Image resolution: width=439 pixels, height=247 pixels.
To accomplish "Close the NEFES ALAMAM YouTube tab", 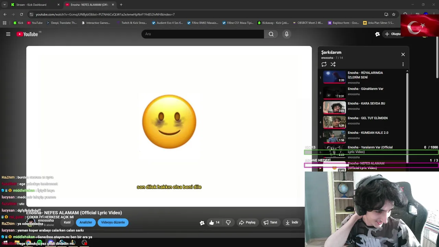I will [113, 5].
